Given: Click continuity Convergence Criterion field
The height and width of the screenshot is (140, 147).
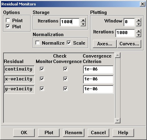Looking at the screenshot, I should point(98,69).
